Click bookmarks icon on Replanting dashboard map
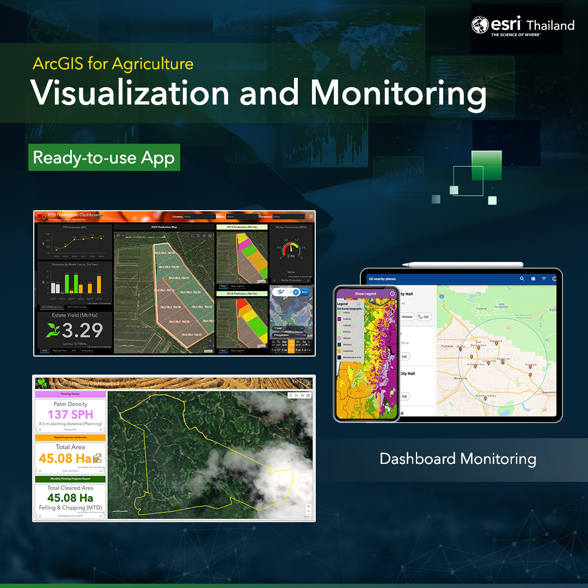 [291, 395]
